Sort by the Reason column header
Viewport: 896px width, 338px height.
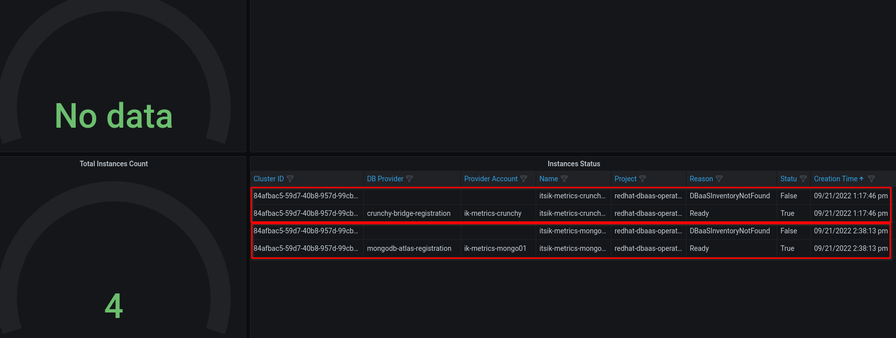(701, 179)
